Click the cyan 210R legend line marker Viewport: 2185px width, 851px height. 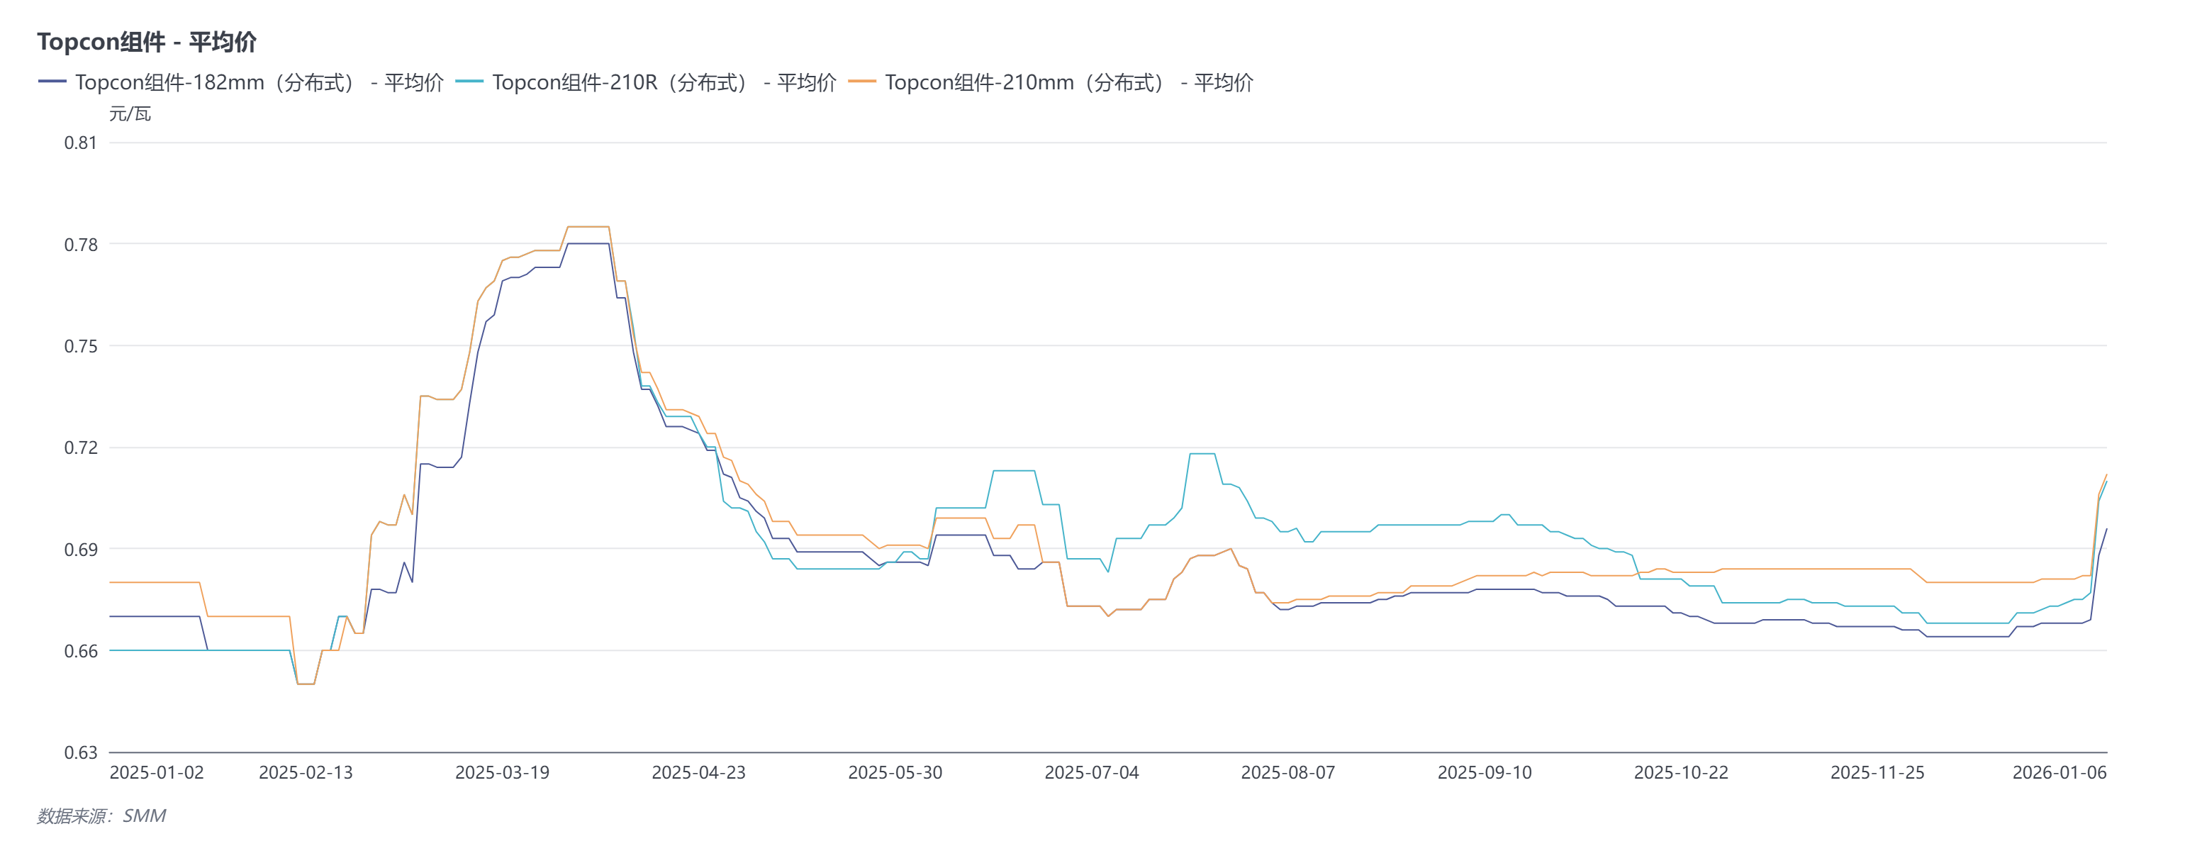[469, 82]
